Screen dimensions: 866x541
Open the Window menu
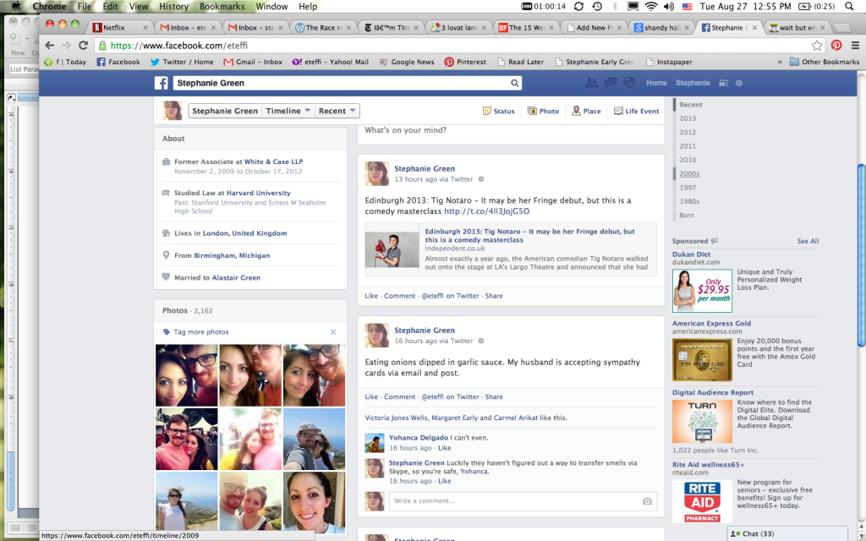(x=271, y=7)
